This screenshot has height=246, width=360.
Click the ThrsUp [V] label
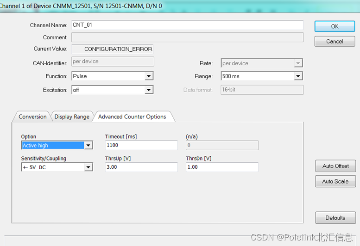coord(118,159)
